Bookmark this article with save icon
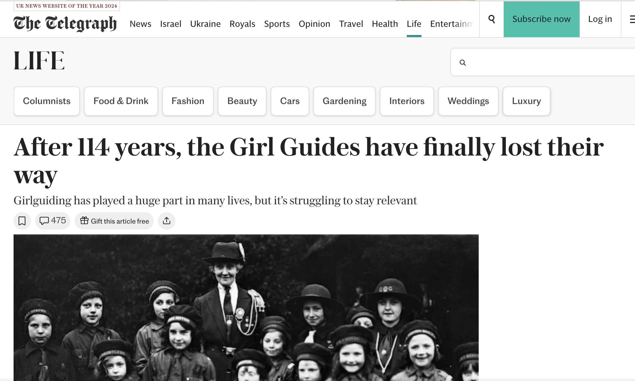This screenshot has width=635, height=381. 22,221
